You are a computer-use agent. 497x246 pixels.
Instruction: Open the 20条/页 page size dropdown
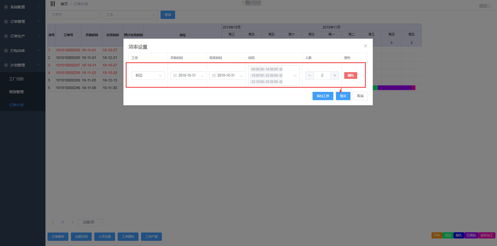[91, 222]
